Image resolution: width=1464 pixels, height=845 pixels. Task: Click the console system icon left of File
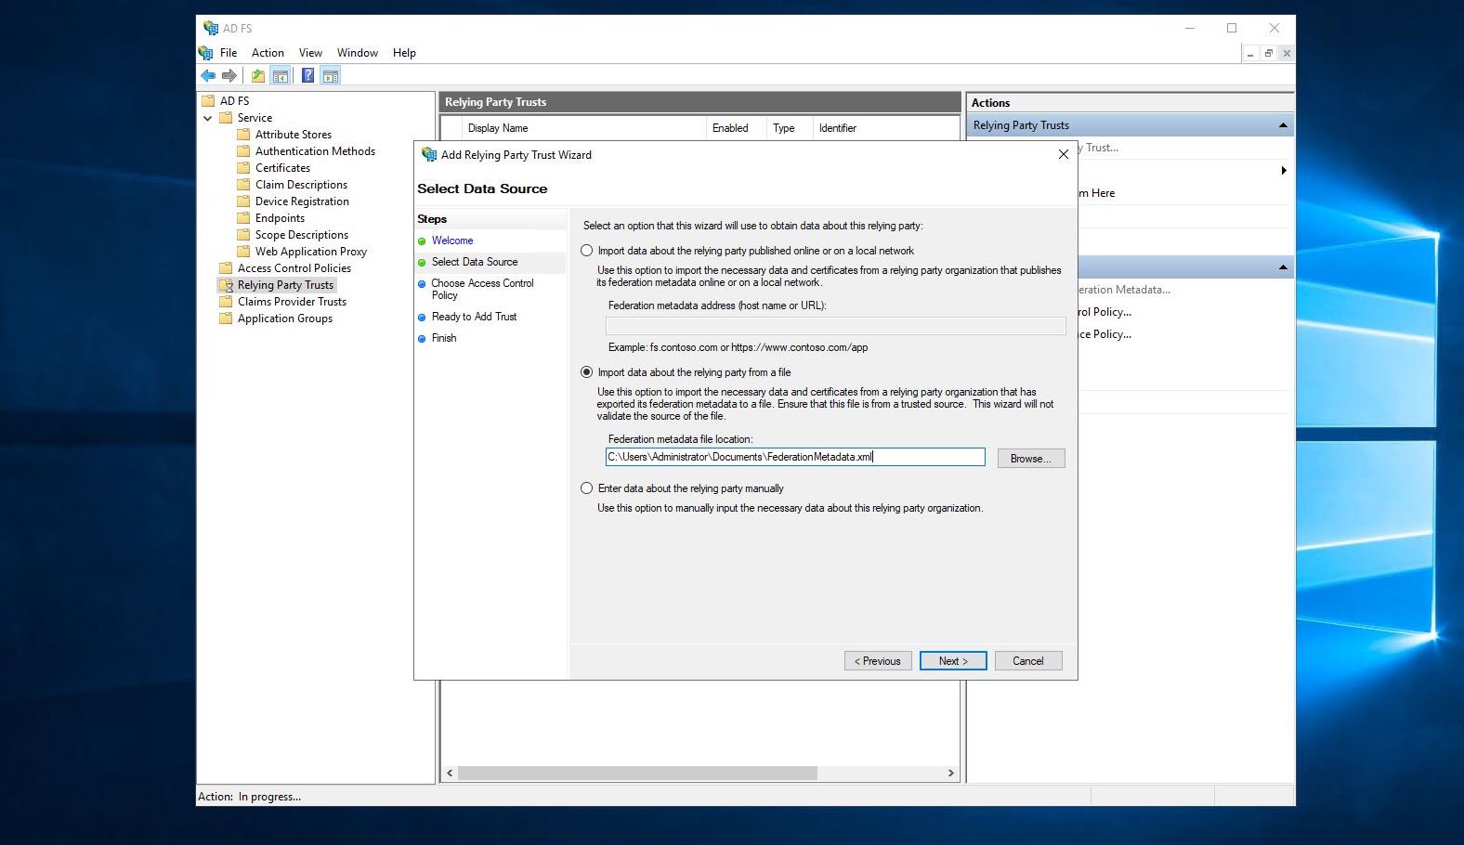(x=206, y=53)
